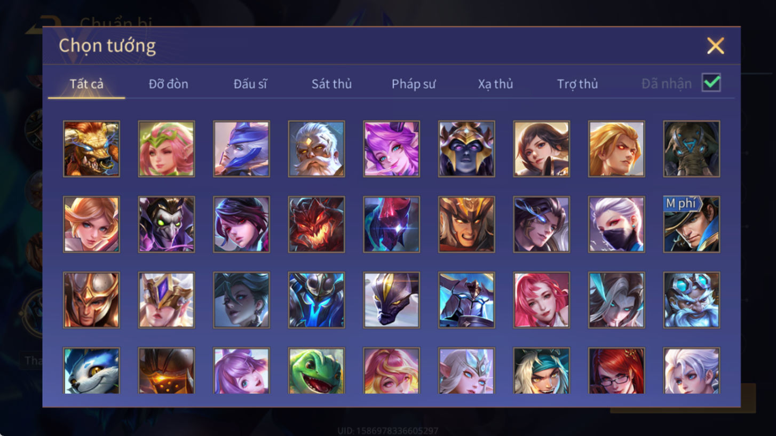Pick the icy blue bearded dwarf hero
776x436 pixels.
click(x=692, y=300)
